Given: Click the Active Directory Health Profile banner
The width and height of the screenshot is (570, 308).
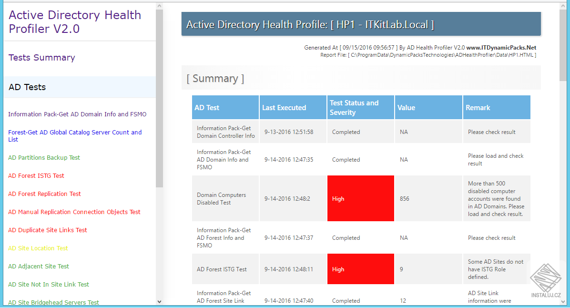Looking at the screenshot, I should pyautogui.click(x=361, y=24).
